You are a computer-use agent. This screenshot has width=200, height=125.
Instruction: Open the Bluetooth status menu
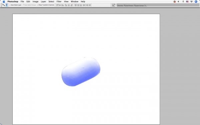(183, 2)
